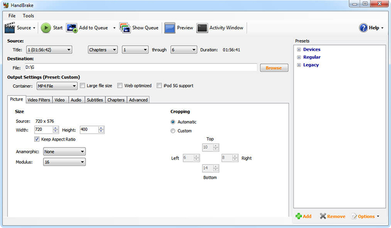Screen dimensions: 391x228
Task: Click the Add to Queue icon
Action: 72,28
